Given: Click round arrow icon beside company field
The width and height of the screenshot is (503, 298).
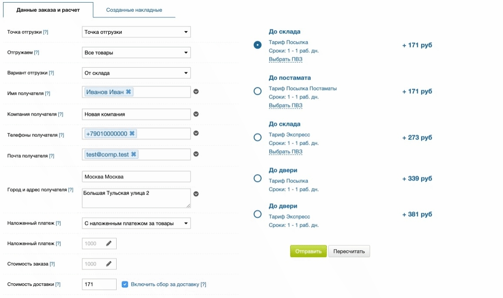Looking at the screenshot, I should click(196, 114).
